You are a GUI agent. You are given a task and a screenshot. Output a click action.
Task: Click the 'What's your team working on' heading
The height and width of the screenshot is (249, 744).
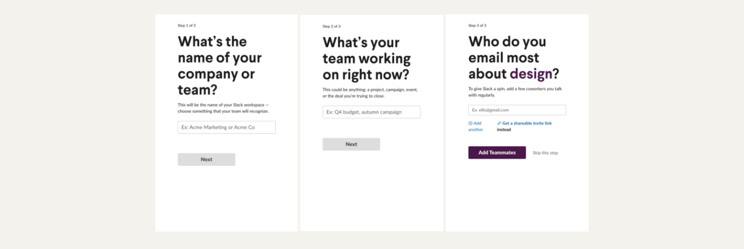click(367, 58)
